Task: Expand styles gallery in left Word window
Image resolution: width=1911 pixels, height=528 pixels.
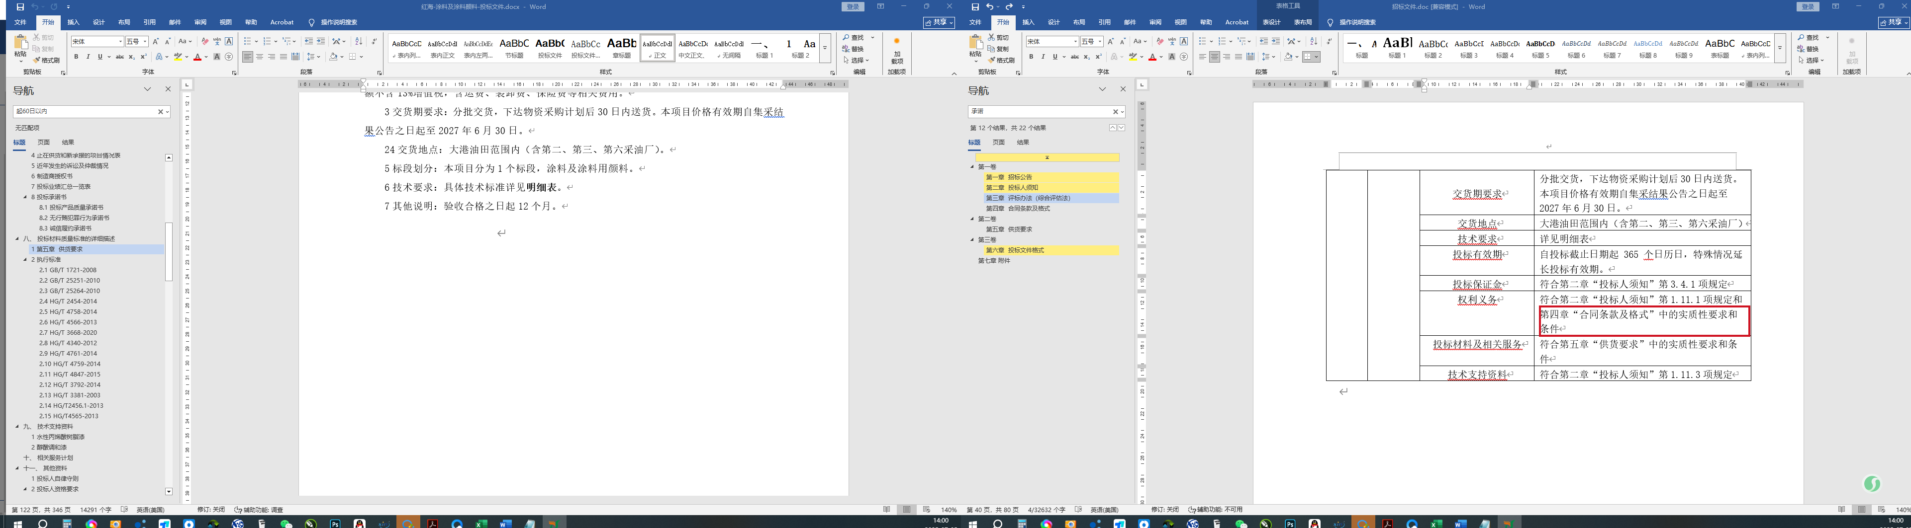Action: coord(824,47)
